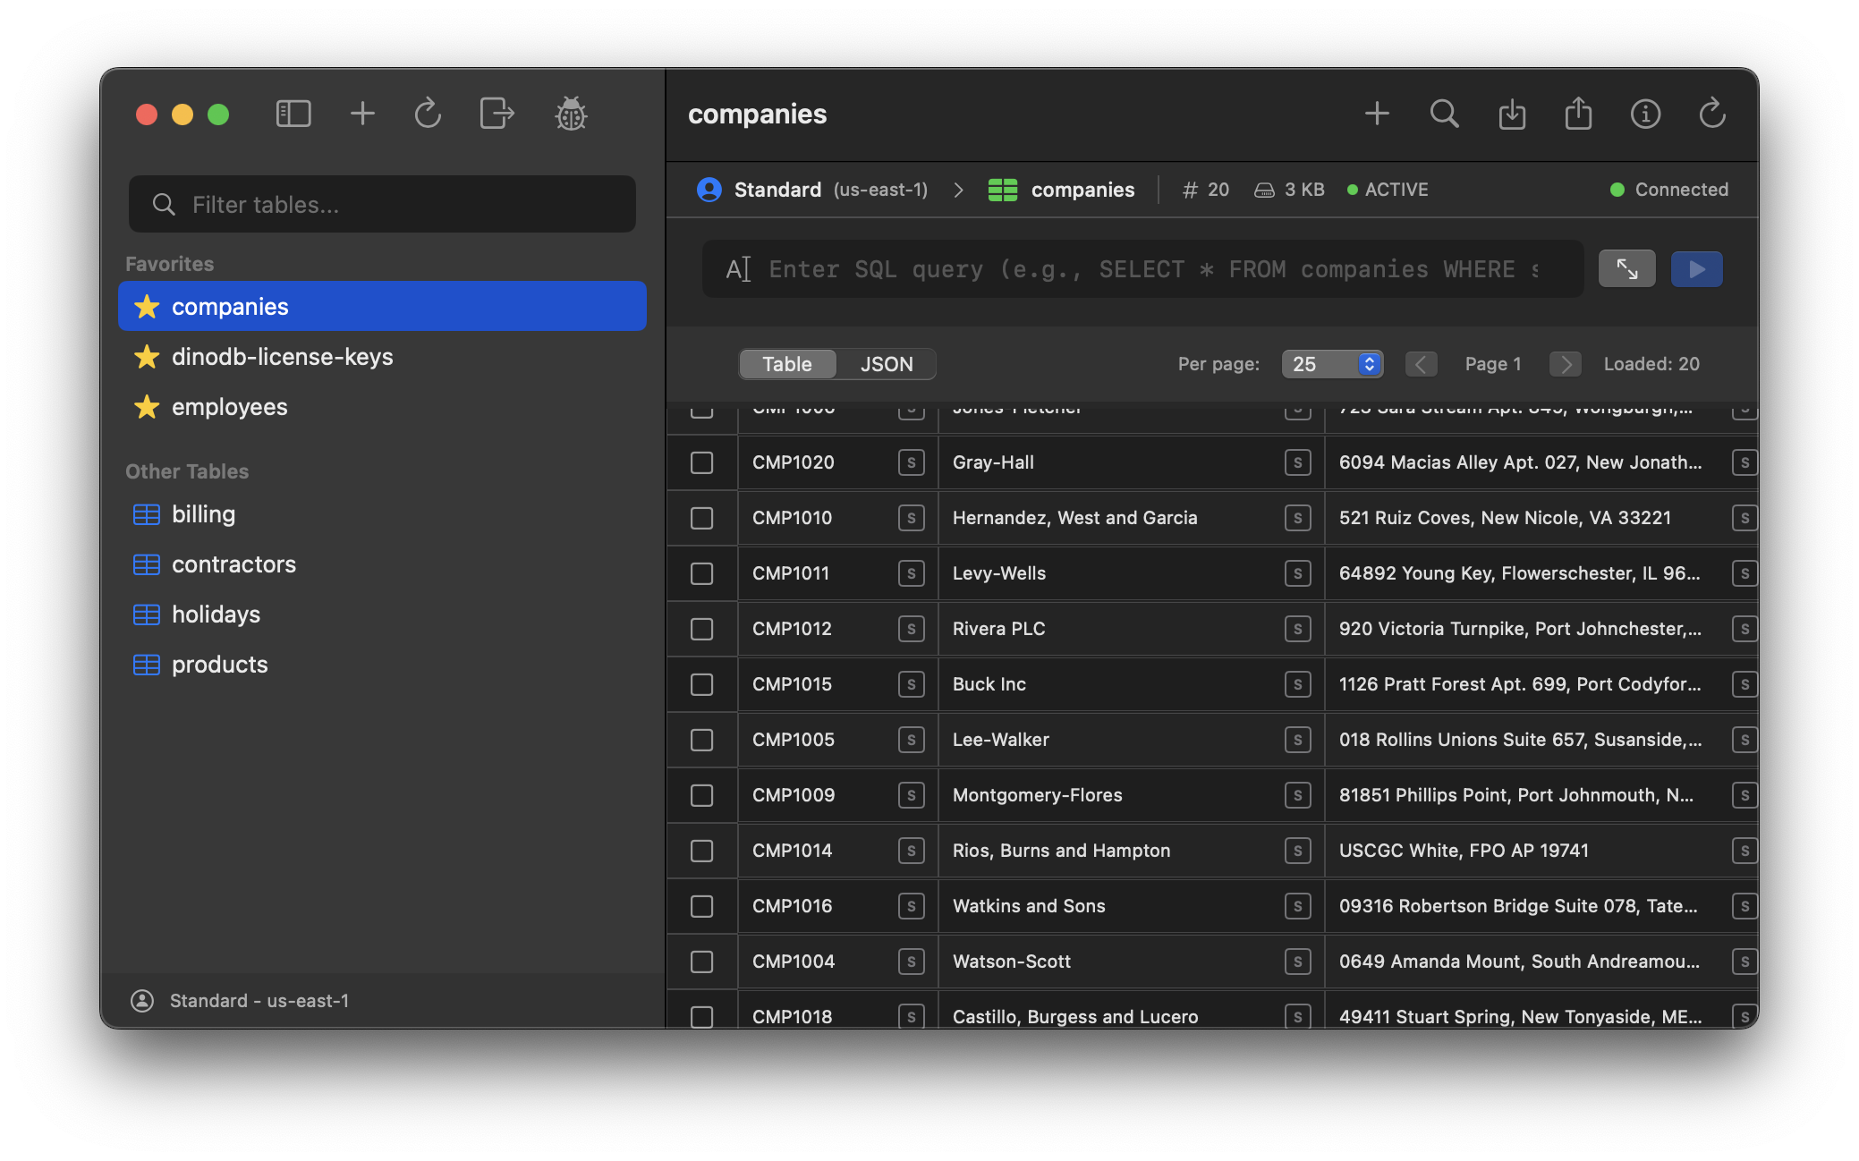Viewport: 1859px width, 1161px height.
Task: Open table info icon
Action: coord(1645,114)
